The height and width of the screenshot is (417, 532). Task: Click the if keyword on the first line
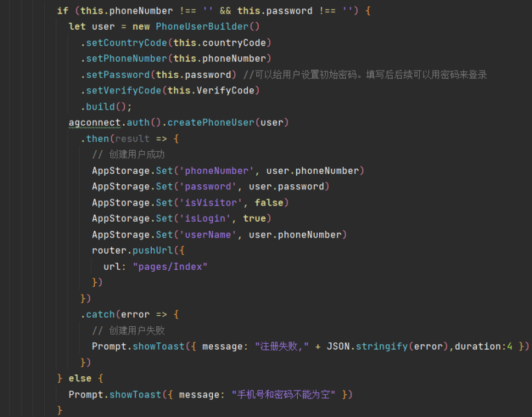click(63, 11)
